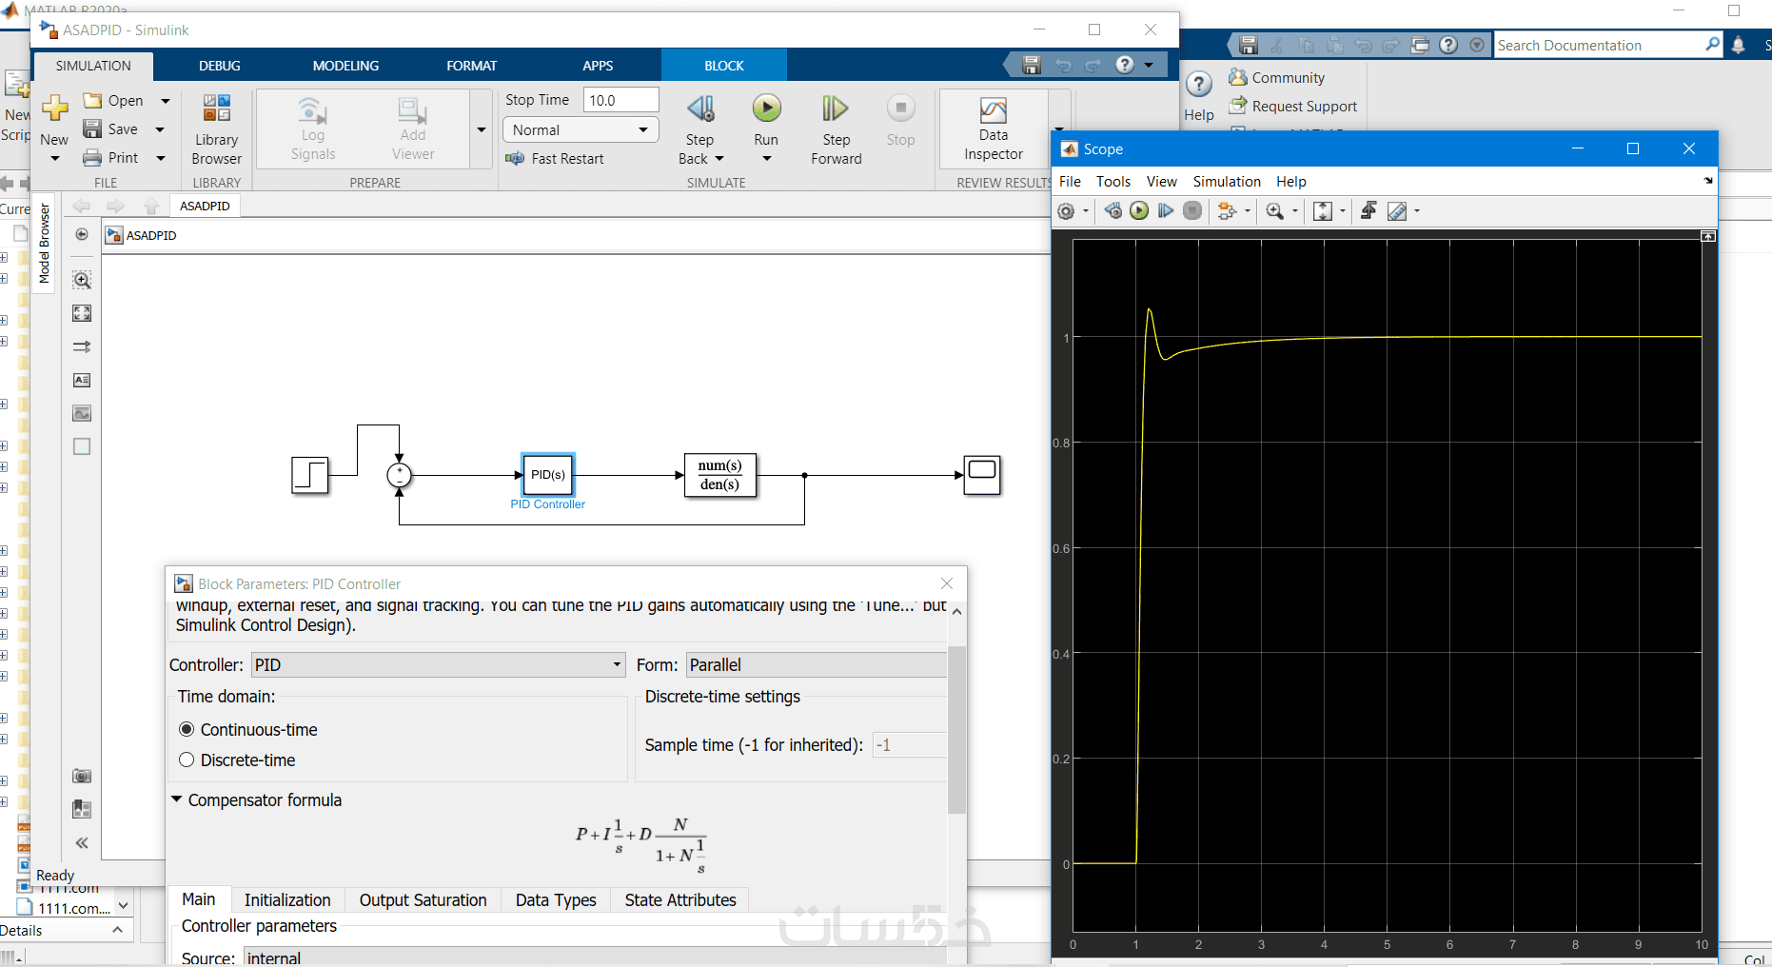The image size is (1772, 967).
Task: Click the Scope zoom tool icon
Action: [1274, 211]
